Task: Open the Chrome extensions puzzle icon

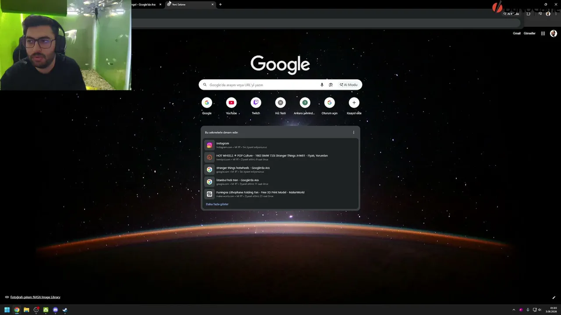Action: pyautogui.click(x=529, y=14)
